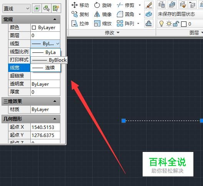Choose ByBlock linetype from the list
The height and width of the screenshot is (186, 203).
coord(49,60)
